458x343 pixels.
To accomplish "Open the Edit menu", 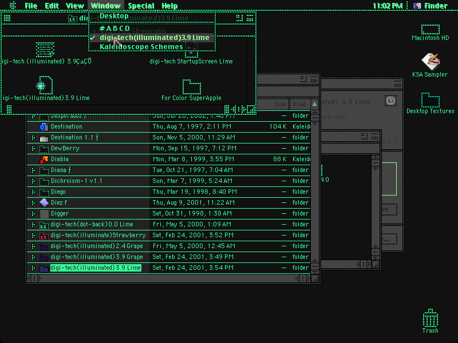I will 52,6.
